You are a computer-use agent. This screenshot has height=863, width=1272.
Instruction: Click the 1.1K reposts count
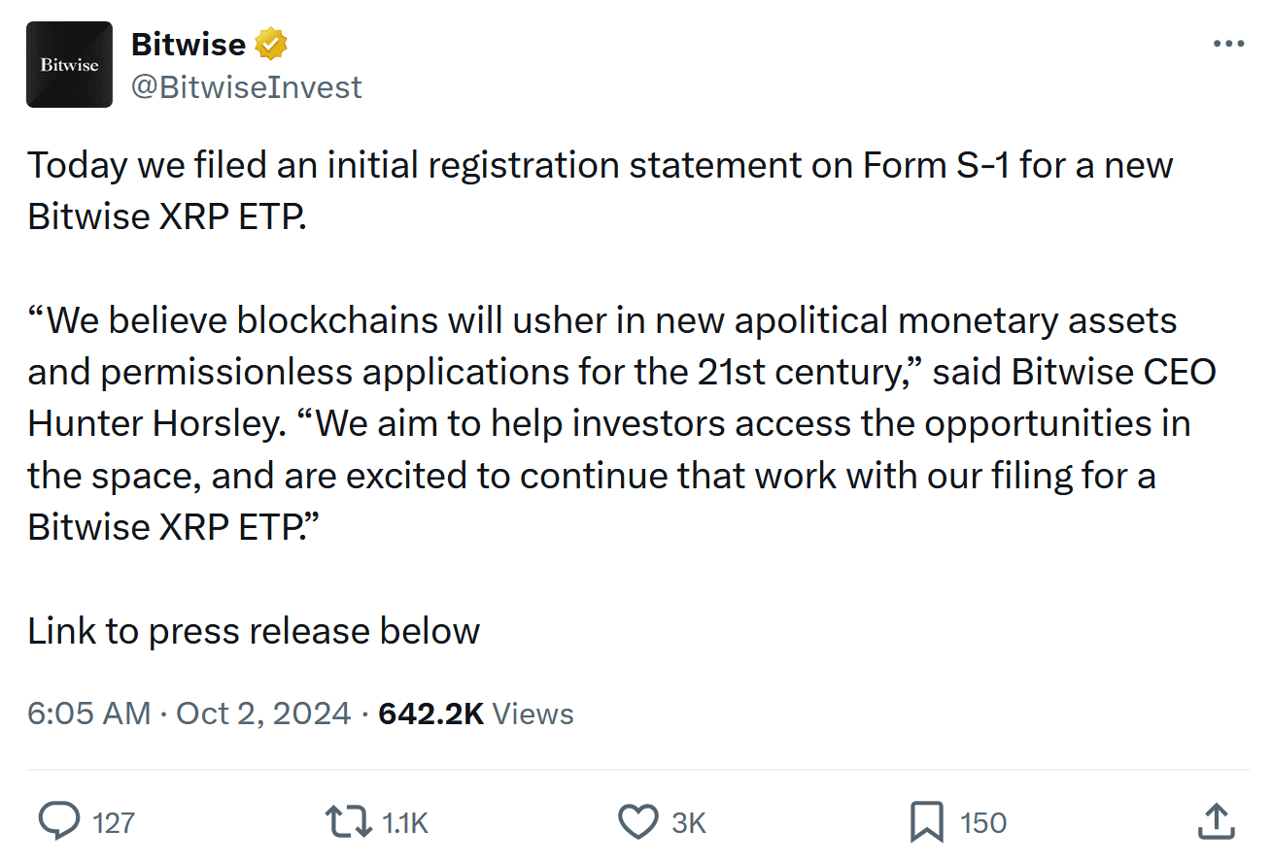(x=404, y=823)
